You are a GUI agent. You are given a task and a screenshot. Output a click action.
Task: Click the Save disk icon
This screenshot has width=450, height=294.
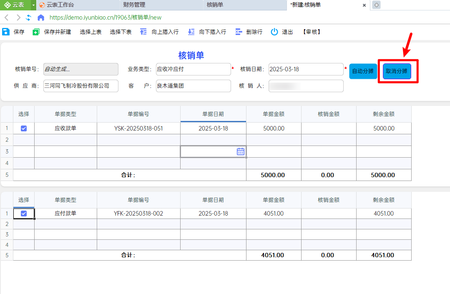[6, 32]
